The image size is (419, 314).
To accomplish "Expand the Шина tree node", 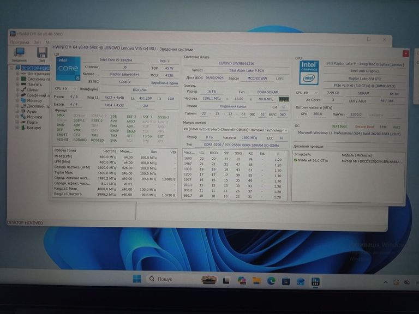I will point(17,90).
